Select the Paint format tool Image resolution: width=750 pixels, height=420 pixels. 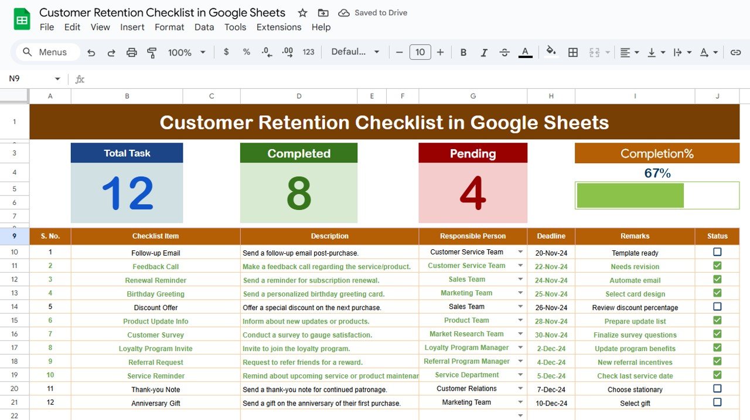(x=152, y=53)
